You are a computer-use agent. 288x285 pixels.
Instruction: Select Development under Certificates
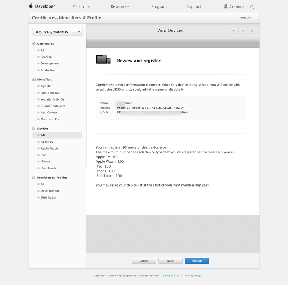(x=50, y=63)
